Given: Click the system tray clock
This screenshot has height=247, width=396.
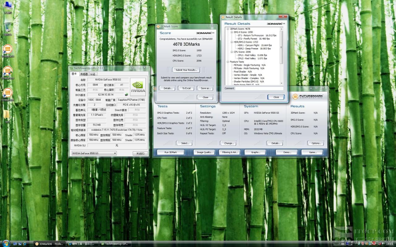Looking at the screenshot, I should [390, 244].
